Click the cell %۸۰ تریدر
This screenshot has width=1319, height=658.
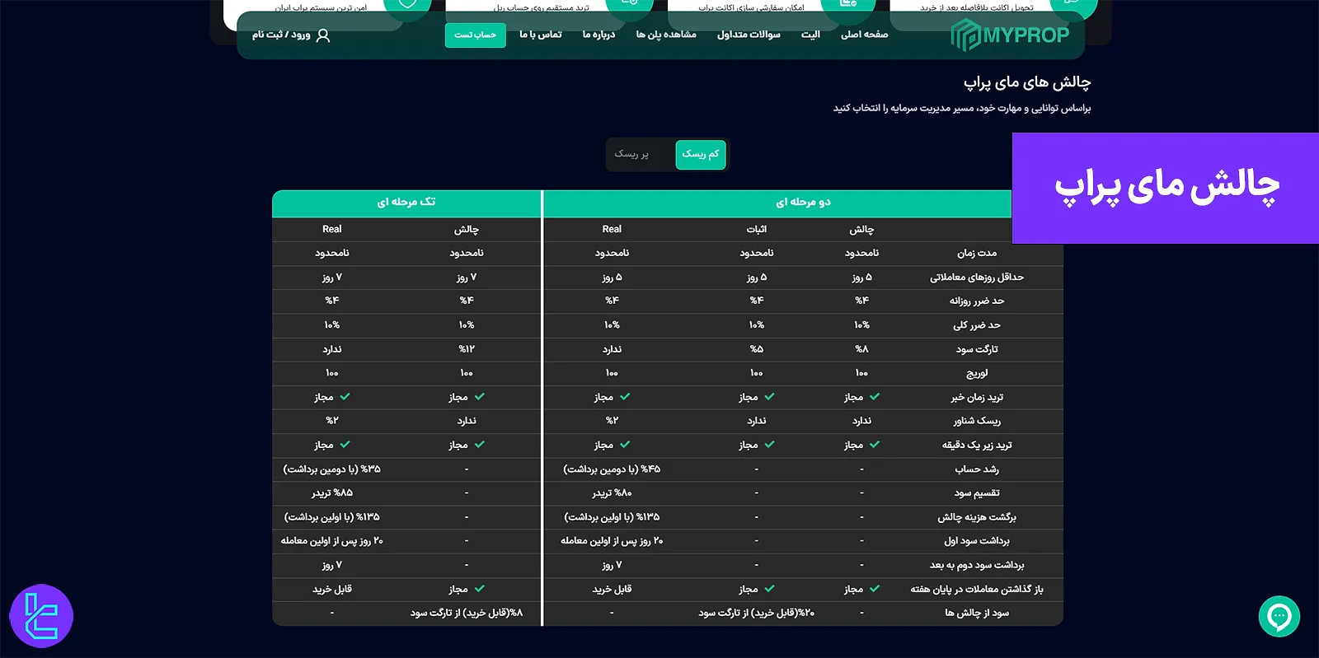612,493
